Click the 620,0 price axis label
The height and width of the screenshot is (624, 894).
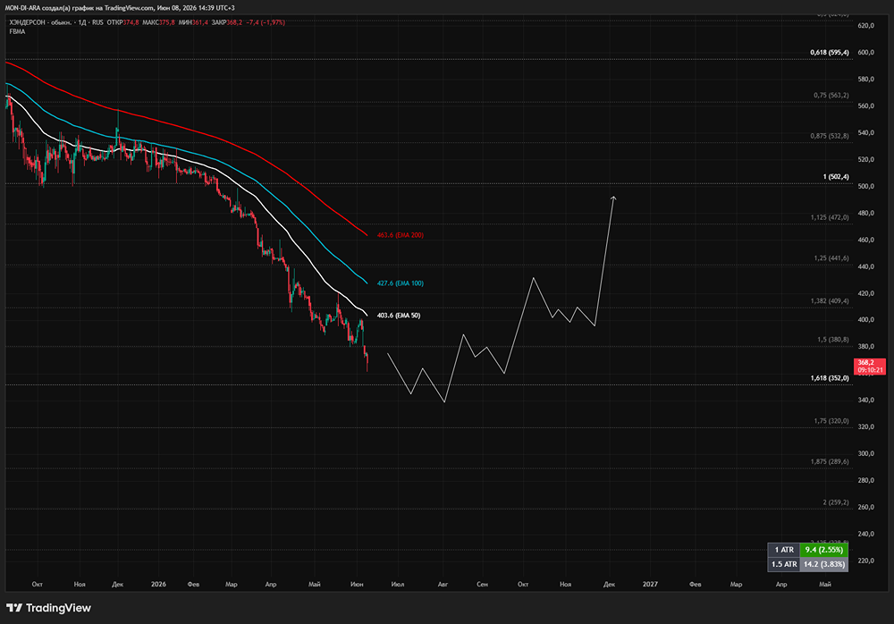click(x=865, y=26)
